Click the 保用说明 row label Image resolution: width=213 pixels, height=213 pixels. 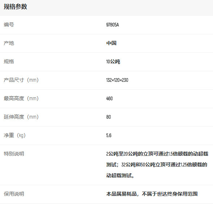pyautogui.click(x=14, y=194)
